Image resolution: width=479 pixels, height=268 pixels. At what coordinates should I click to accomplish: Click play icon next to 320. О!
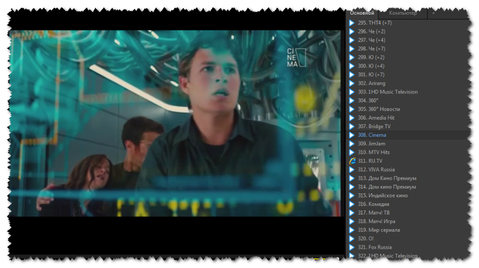pos(352,239)
